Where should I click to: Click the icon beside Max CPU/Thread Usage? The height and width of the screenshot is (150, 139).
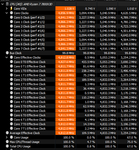tap(7, 142)
